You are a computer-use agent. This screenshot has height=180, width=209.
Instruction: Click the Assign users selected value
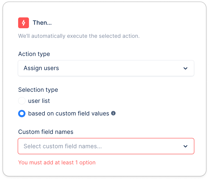[41, 68]
